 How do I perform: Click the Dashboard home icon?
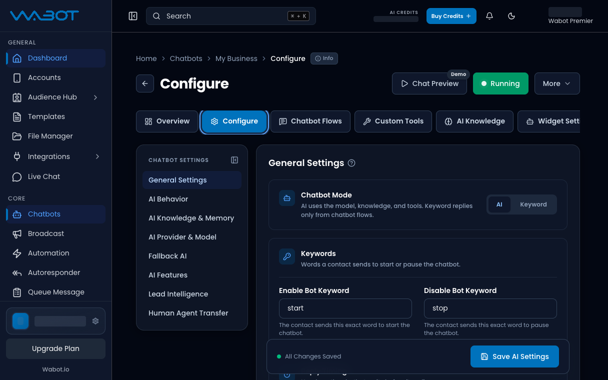pos(17,58)
